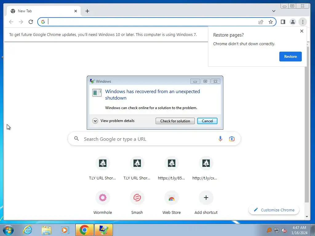Open Windows Explorer folder taskbar icon

pyautogui.click(x=46, y=230)
